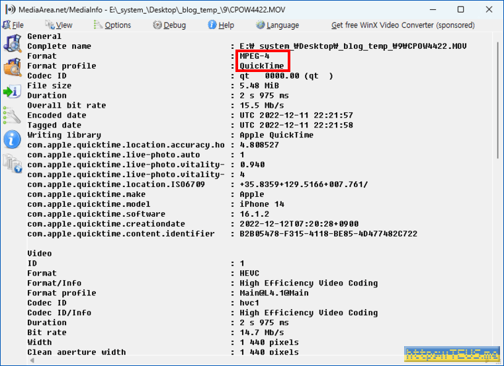Click the blue about info sidebar icon
Viewport: 504px width, 366px height.
(x=12, y=139)
